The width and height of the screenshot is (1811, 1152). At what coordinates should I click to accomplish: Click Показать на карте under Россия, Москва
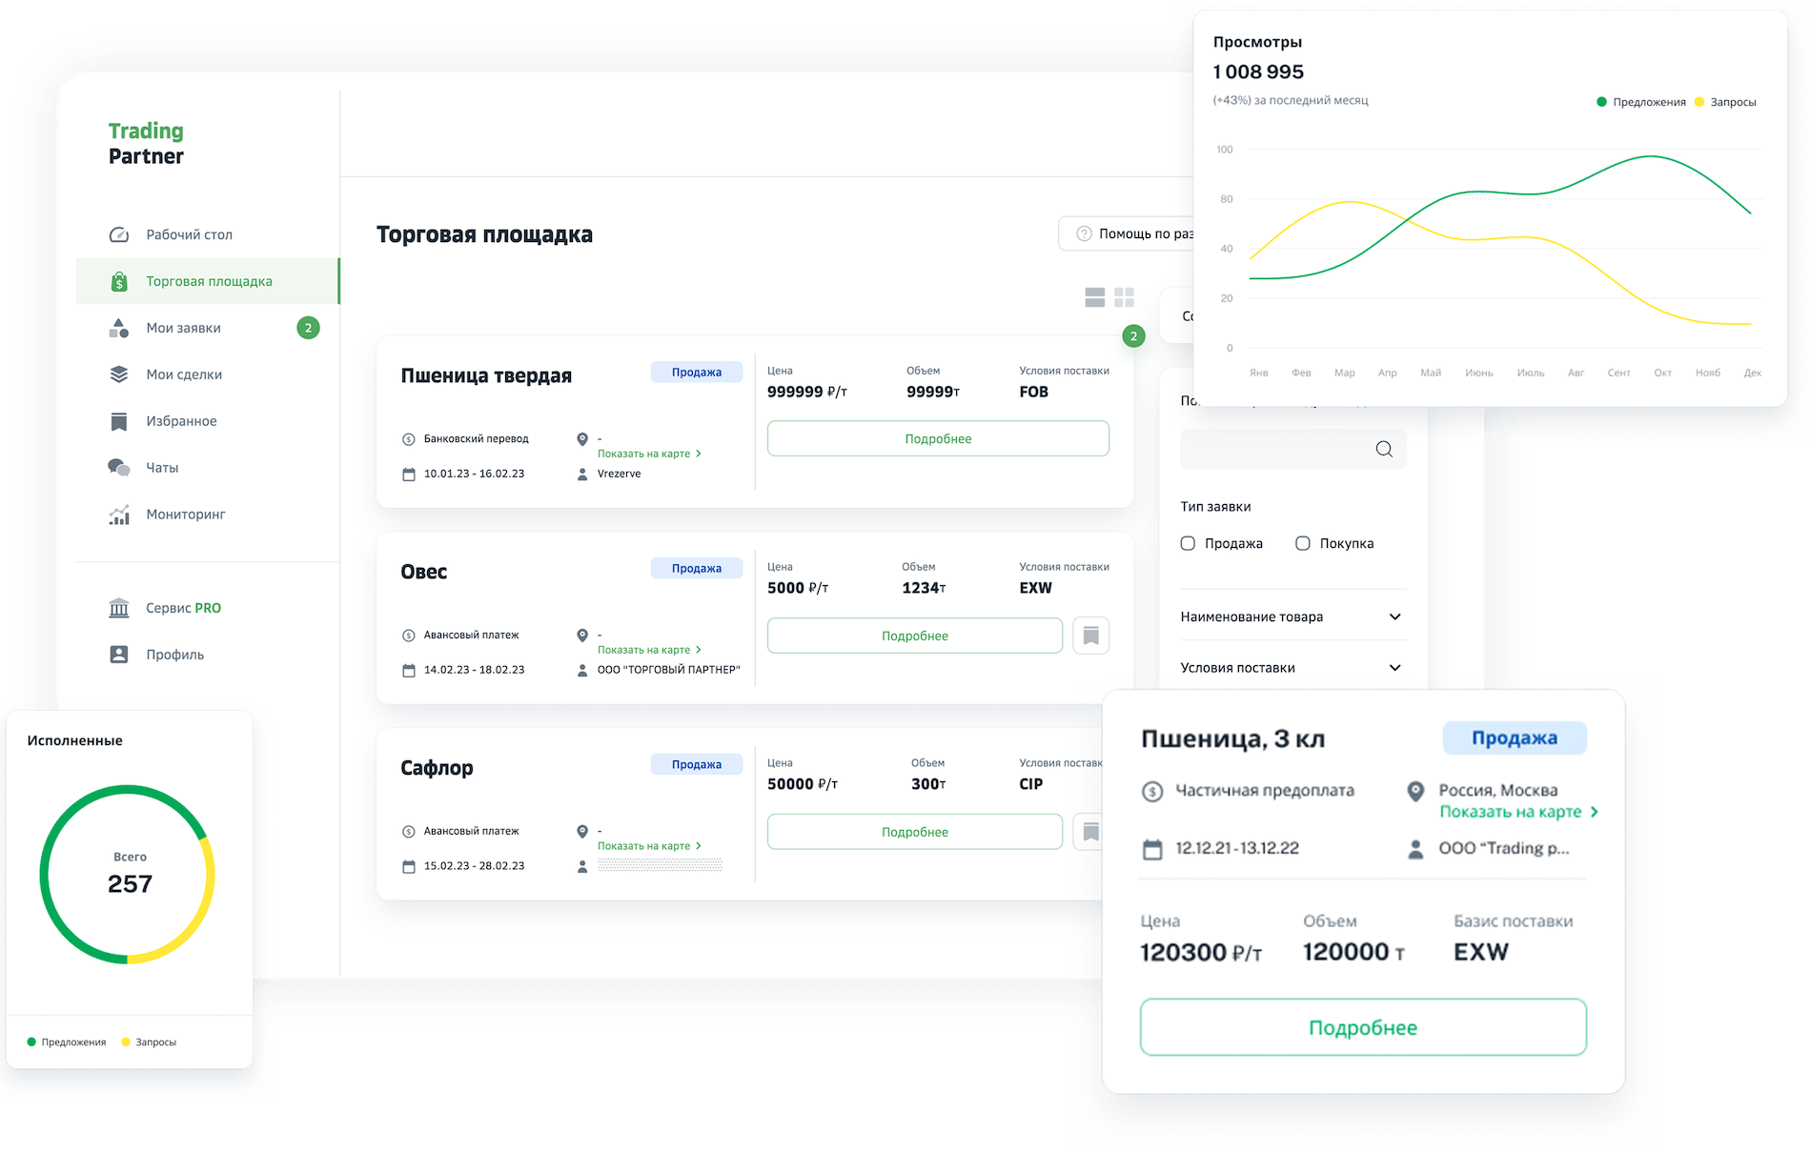1518,812
